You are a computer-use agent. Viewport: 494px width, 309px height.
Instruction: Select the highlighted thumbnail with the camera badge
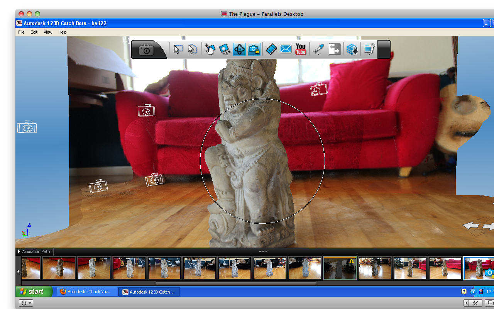479,268
